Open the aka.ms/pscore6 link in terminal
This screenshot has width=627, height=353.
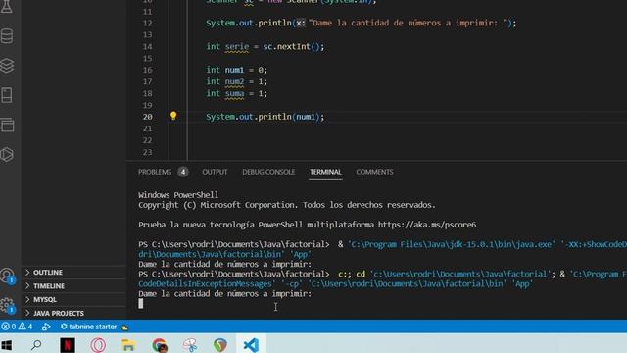427,225
